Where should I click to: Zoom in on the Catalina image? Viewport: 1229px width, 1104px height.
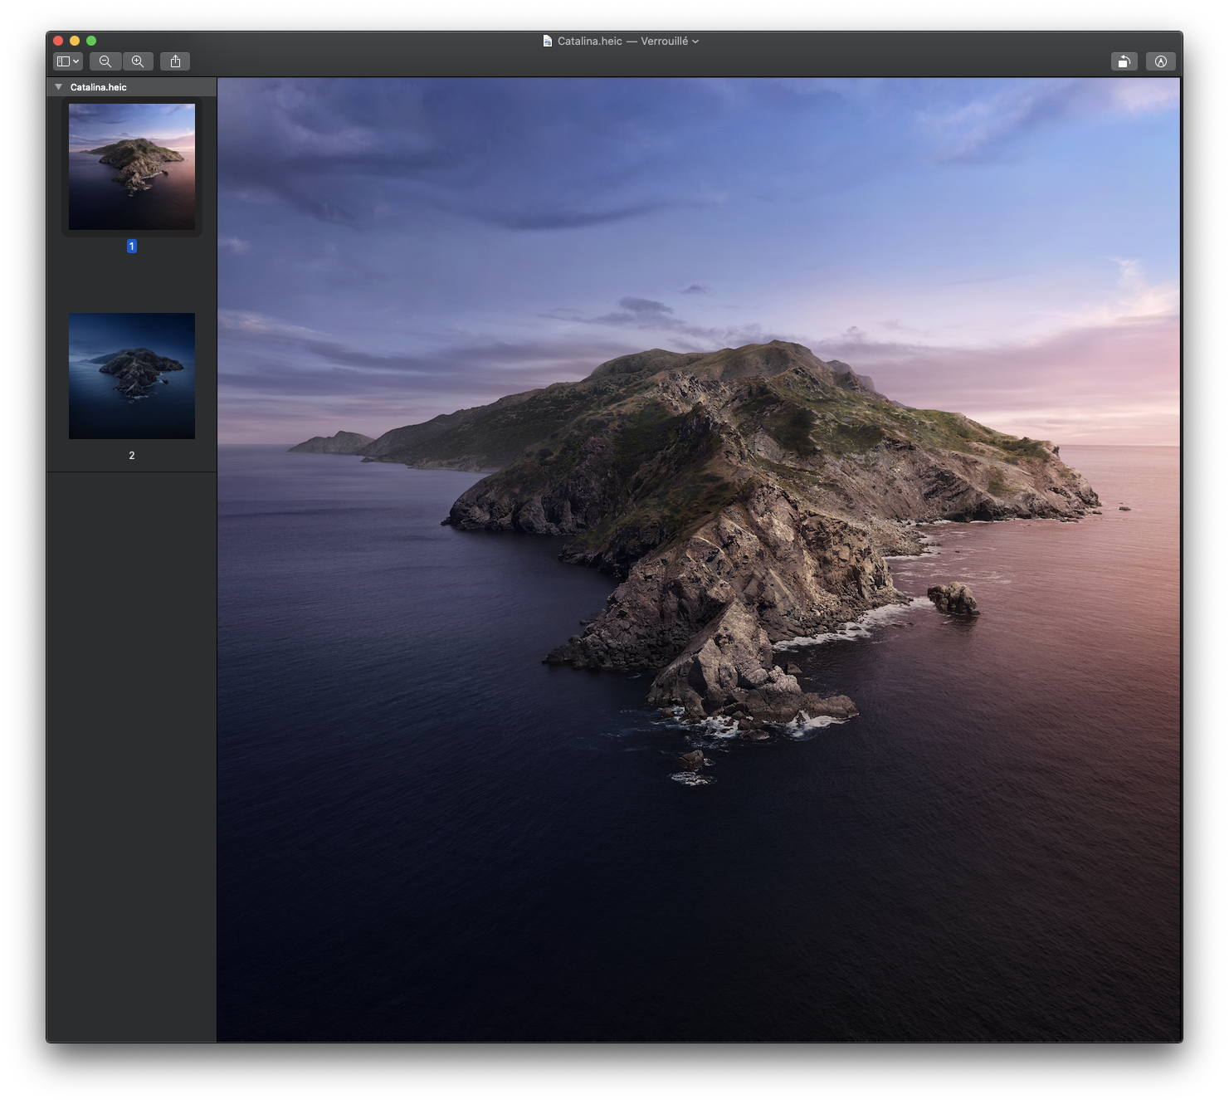[x=138, y=61]
